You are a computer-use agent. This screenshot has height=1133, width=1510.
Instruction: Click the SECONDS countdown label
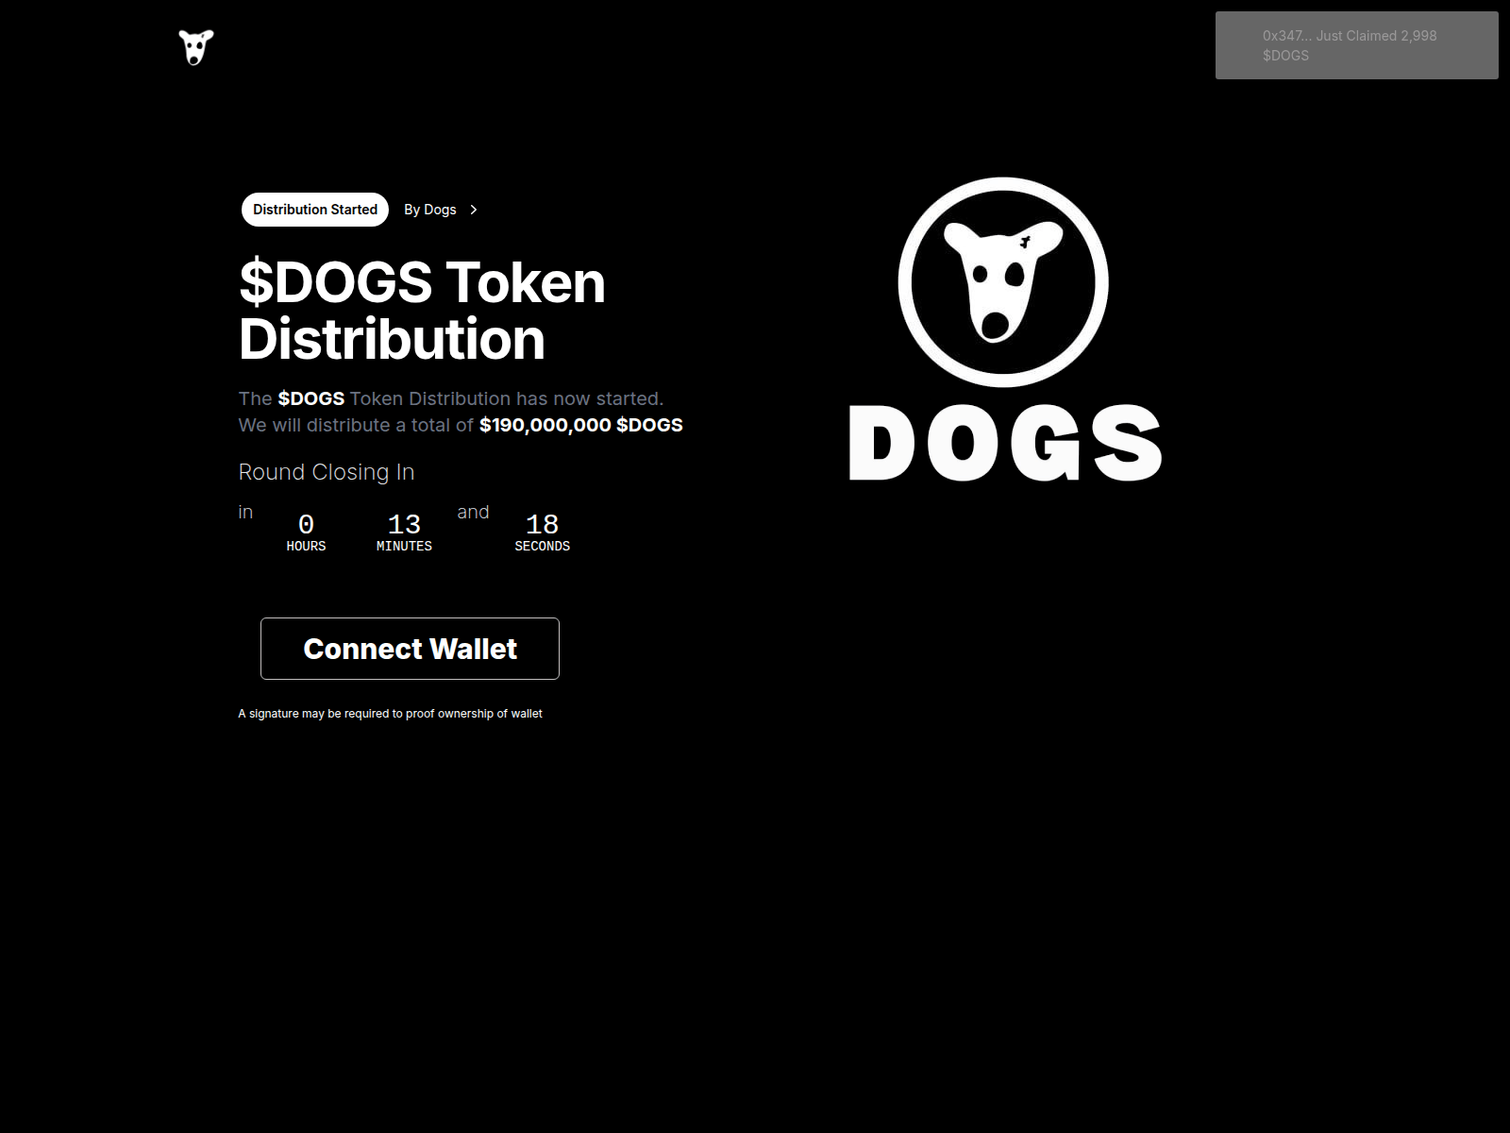(542, 547)
